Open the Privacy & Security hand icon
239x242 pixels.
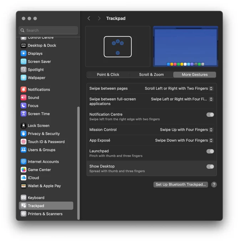(x=23, y=134)
